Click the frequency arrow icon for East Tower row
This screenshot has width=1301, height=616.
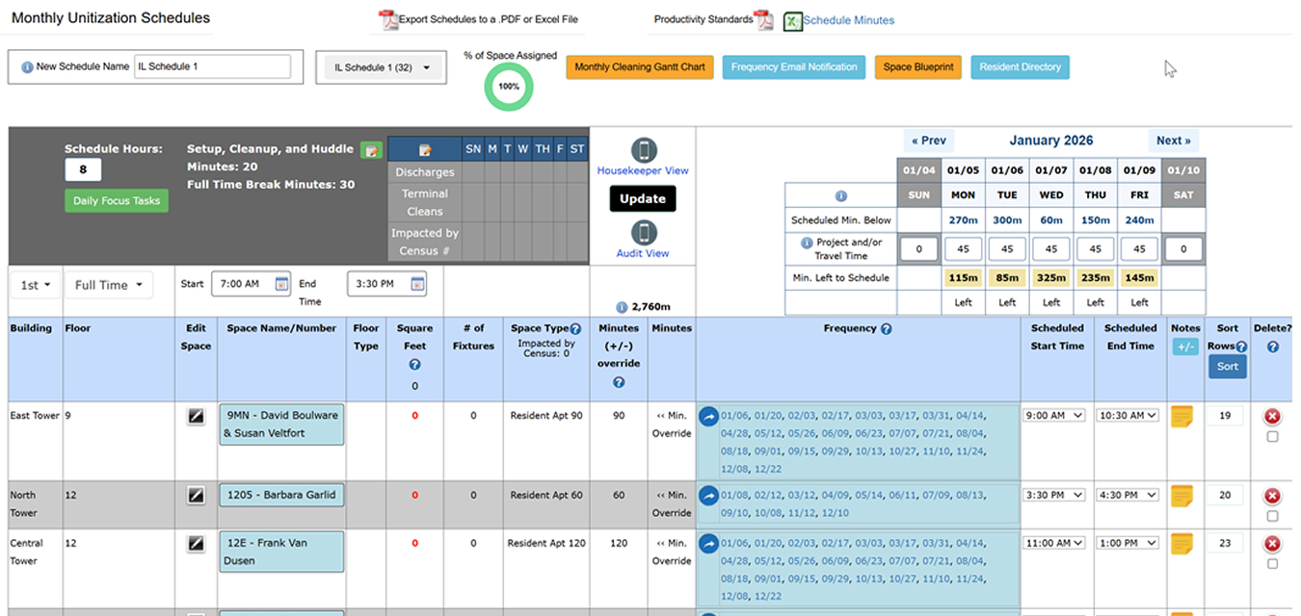point(708,418)
